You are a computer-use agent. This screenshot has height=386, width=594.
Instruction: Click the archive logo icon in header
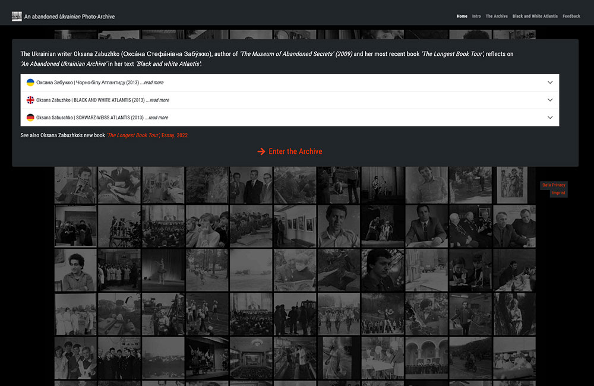(17, 17)
